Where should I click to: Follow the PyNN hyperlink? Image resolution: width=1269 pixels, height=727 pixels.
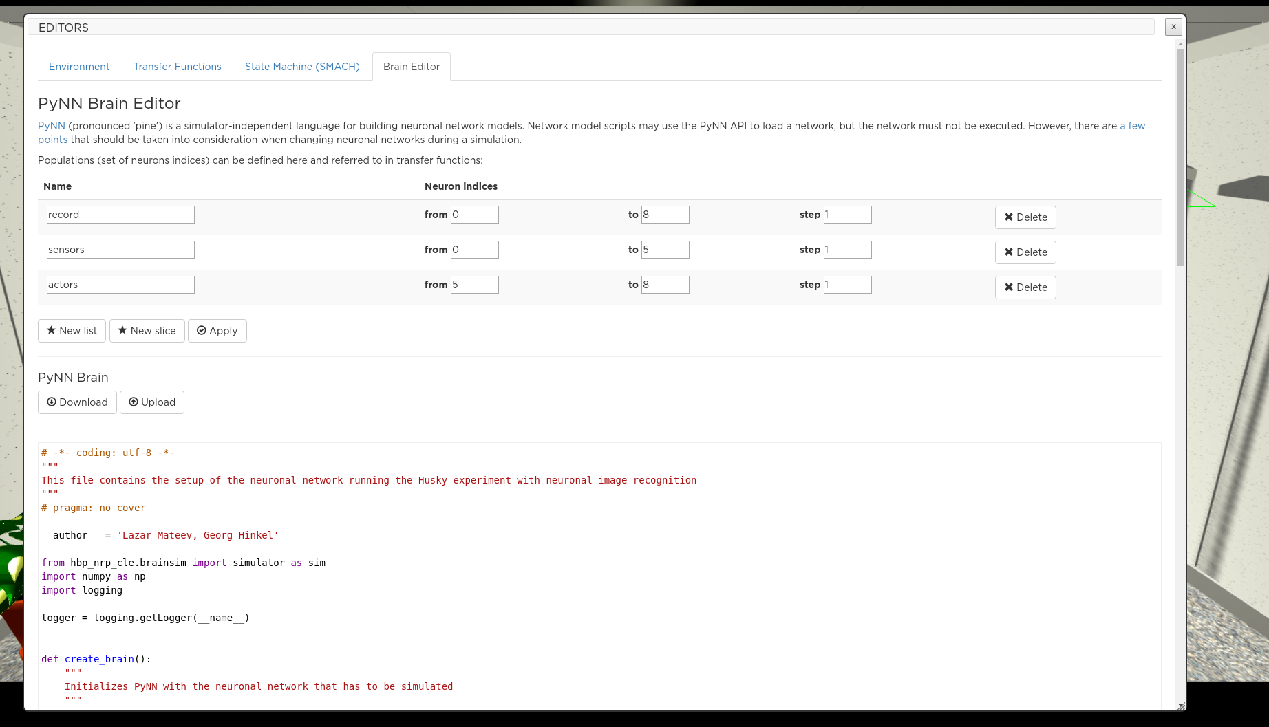(x=52, y=126)
